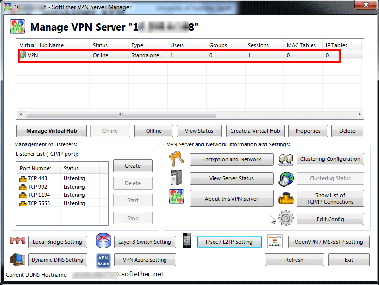Open Manage Virtual Hub
This screenshot has height=285, width=379.
pyautogui.click(x=49, y=131)
